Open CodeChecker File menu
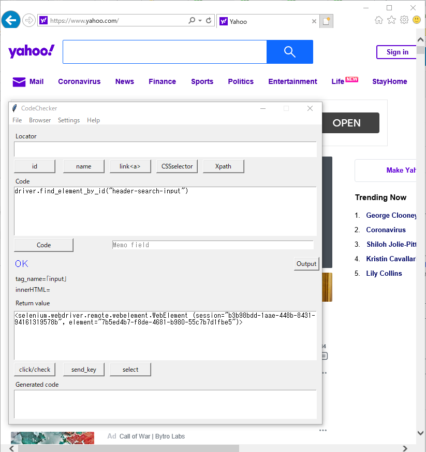Viewport: 426px width, 452px height. tap(17, 120)
